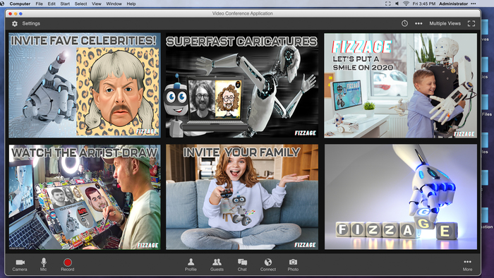
Task: Open the top toolbar ellipsis menu
Action: [x=418, y=23]
